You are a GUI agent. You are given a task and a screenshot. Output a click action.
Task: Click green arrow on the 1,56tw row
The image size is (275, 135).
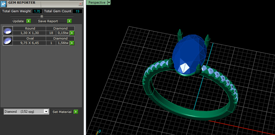(72, 43)
